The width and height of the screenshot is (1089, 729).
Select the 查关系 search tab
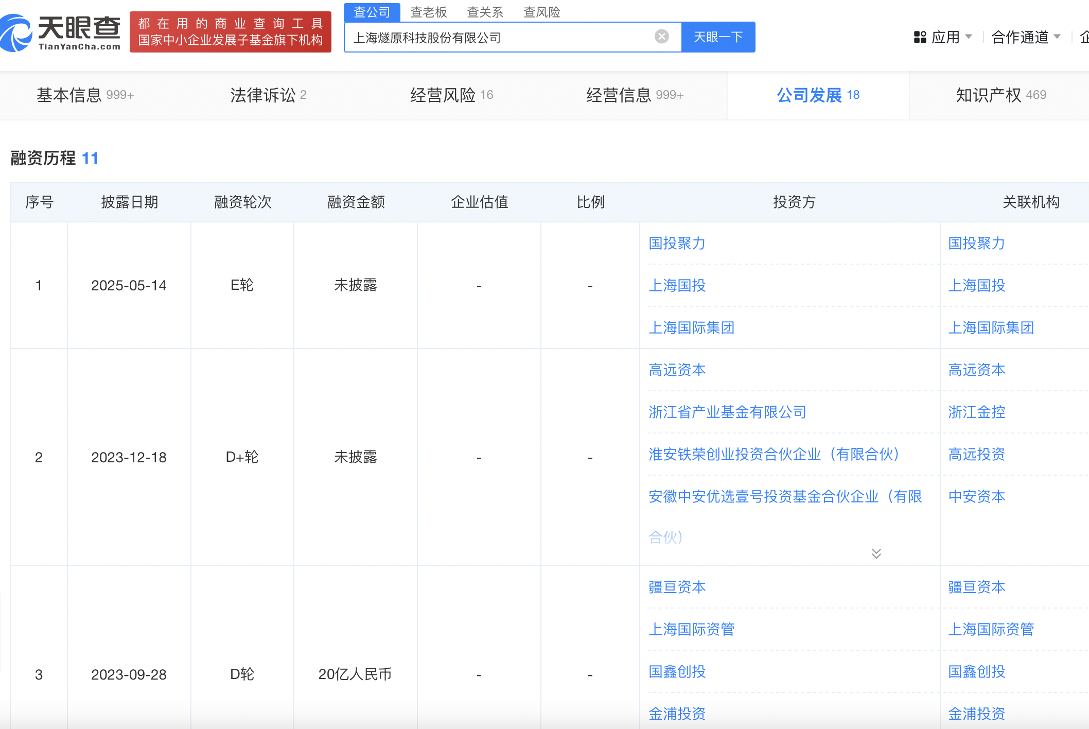pos(485,12)
